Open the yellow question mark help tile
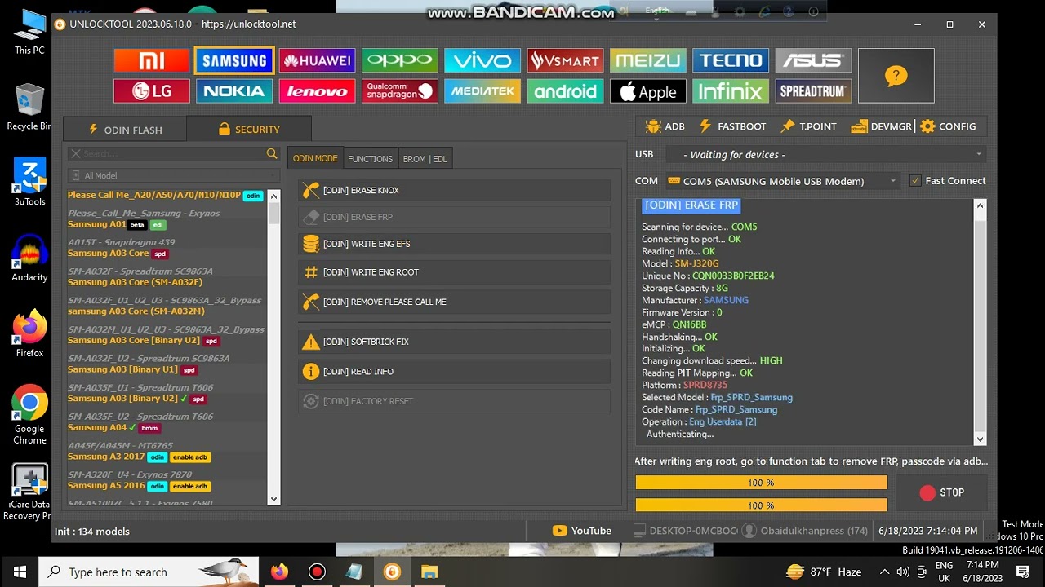This screenshot has width=1045, height=587. pos(896,76)
